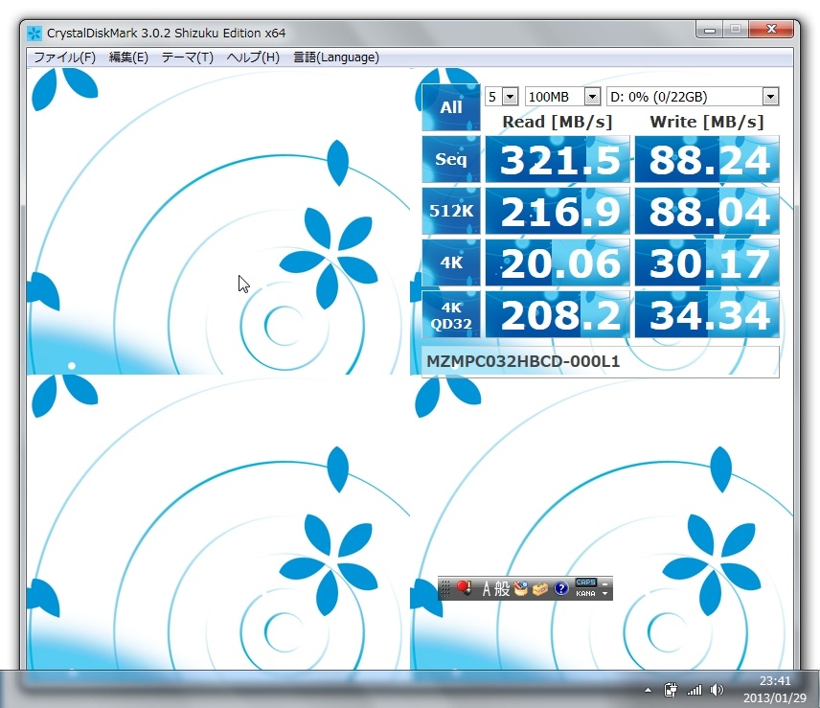
Task: Start the Seq benchmark test
Action: point(450,159)
